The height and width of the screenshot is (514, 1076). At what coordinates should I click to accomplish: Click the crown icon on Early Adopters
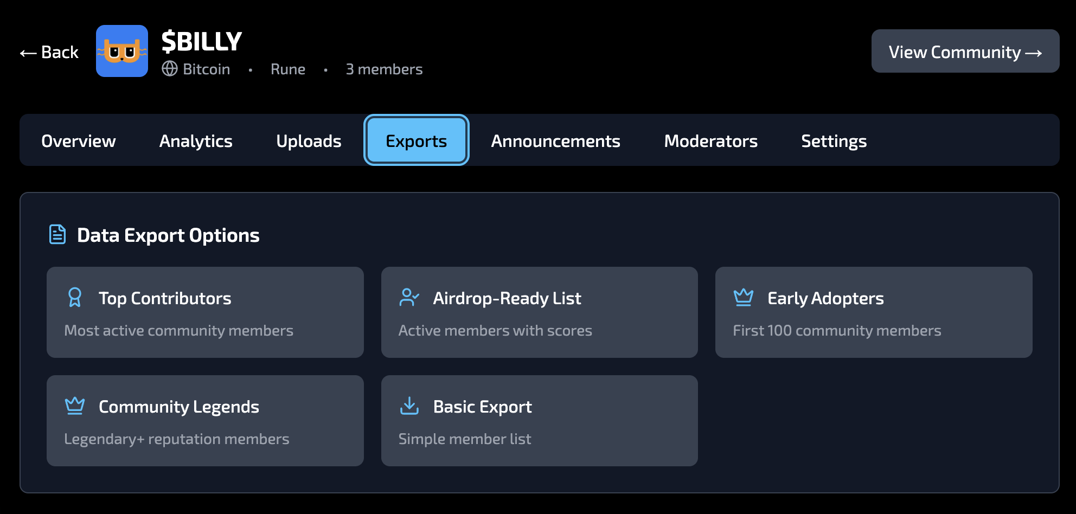[743, 298]
